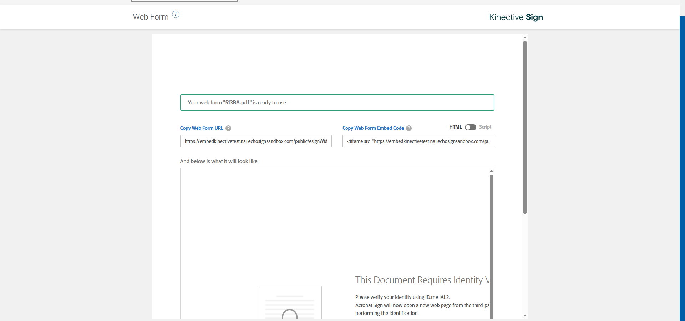Click the Web Form page title
The height and width of the screenshot is (321, 685).
point(151,17)
